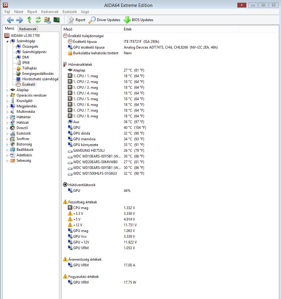The image size is (281, 299).
Task: Switch to the Menü tab
Action: point(10,28)
